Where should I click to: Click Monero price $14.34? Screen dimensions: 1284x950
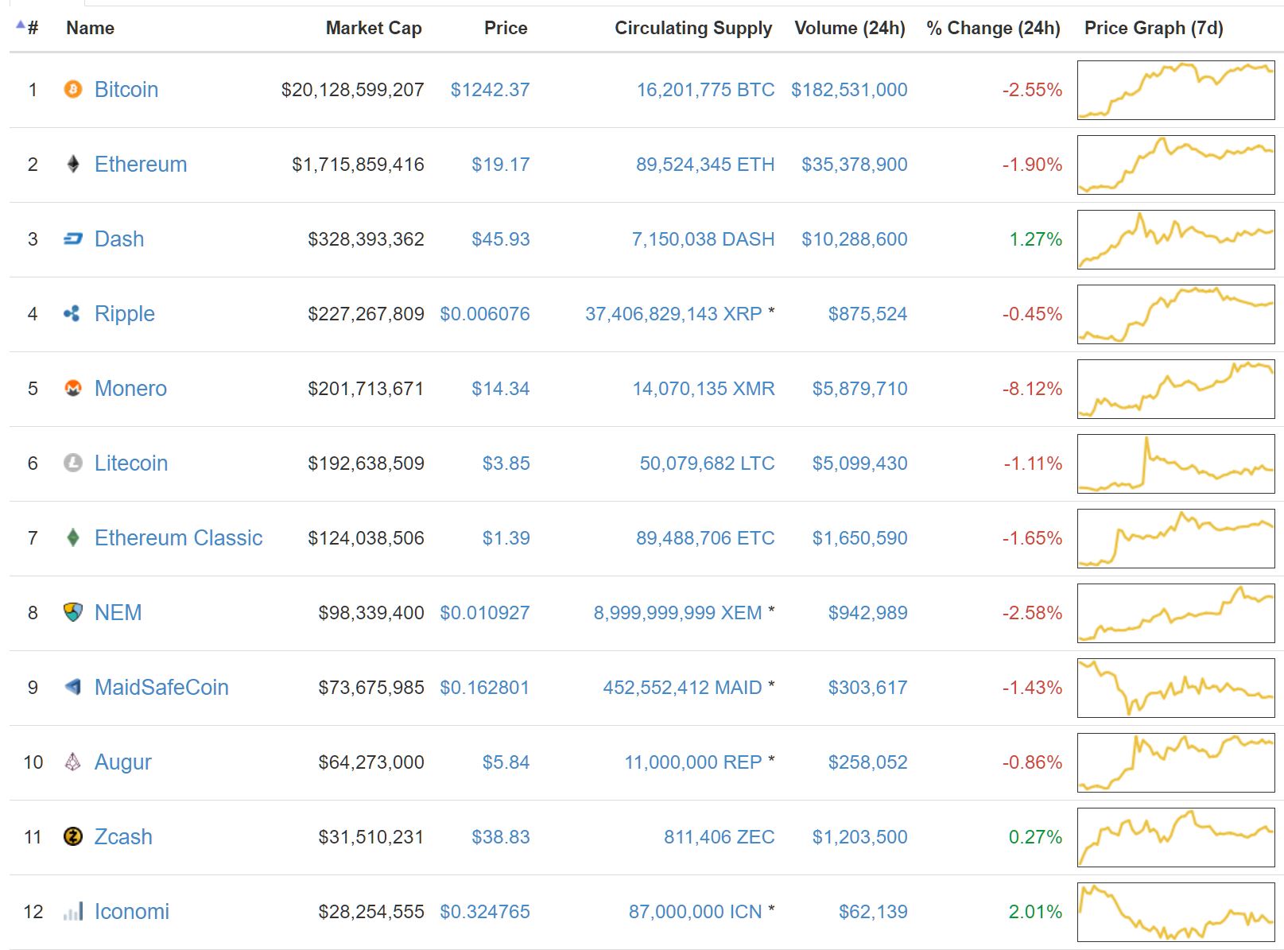(x=500, y=389)
